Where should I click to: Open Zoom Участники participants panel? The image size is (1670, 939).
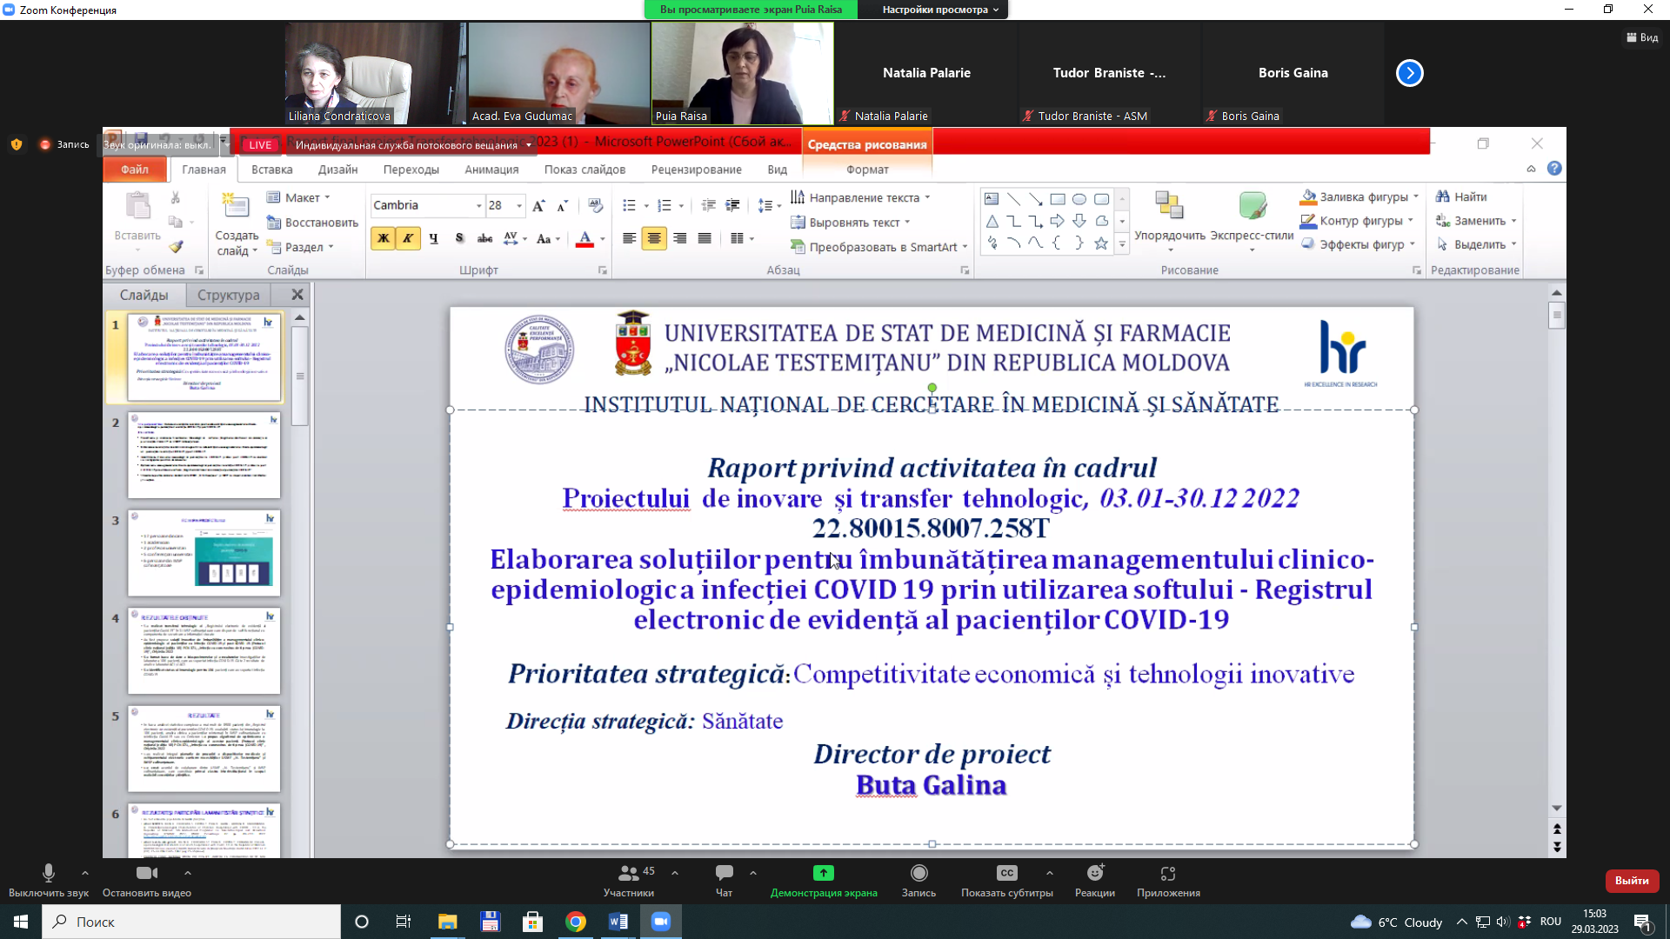tap(629, 880)
